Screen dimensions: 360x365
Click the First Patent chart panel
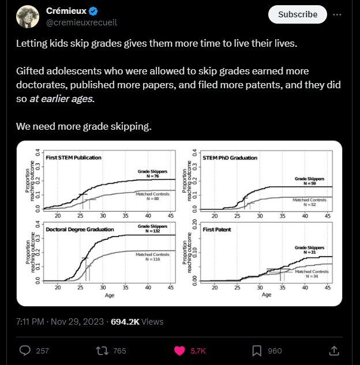point(258,258)
